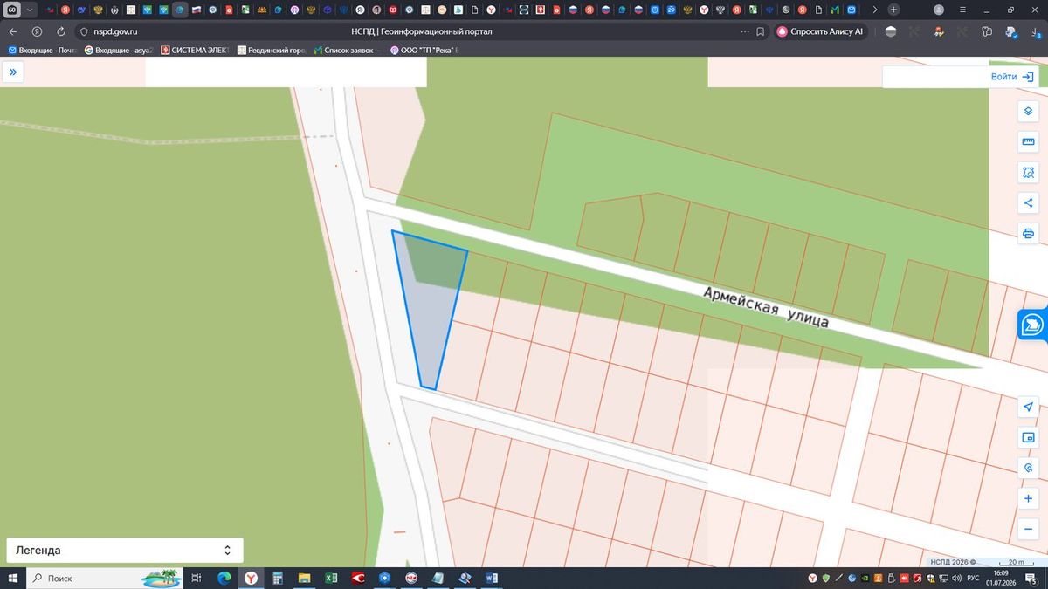Image resolution: width=1048 pixels, height=589 pixels.
Task: Open the Список заявок bookmark
Action: point(347,51)
